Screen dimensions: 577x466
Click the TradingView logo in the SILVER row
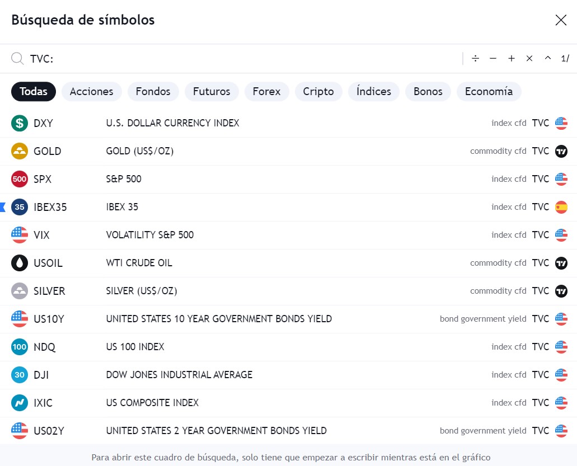point(561,291)
